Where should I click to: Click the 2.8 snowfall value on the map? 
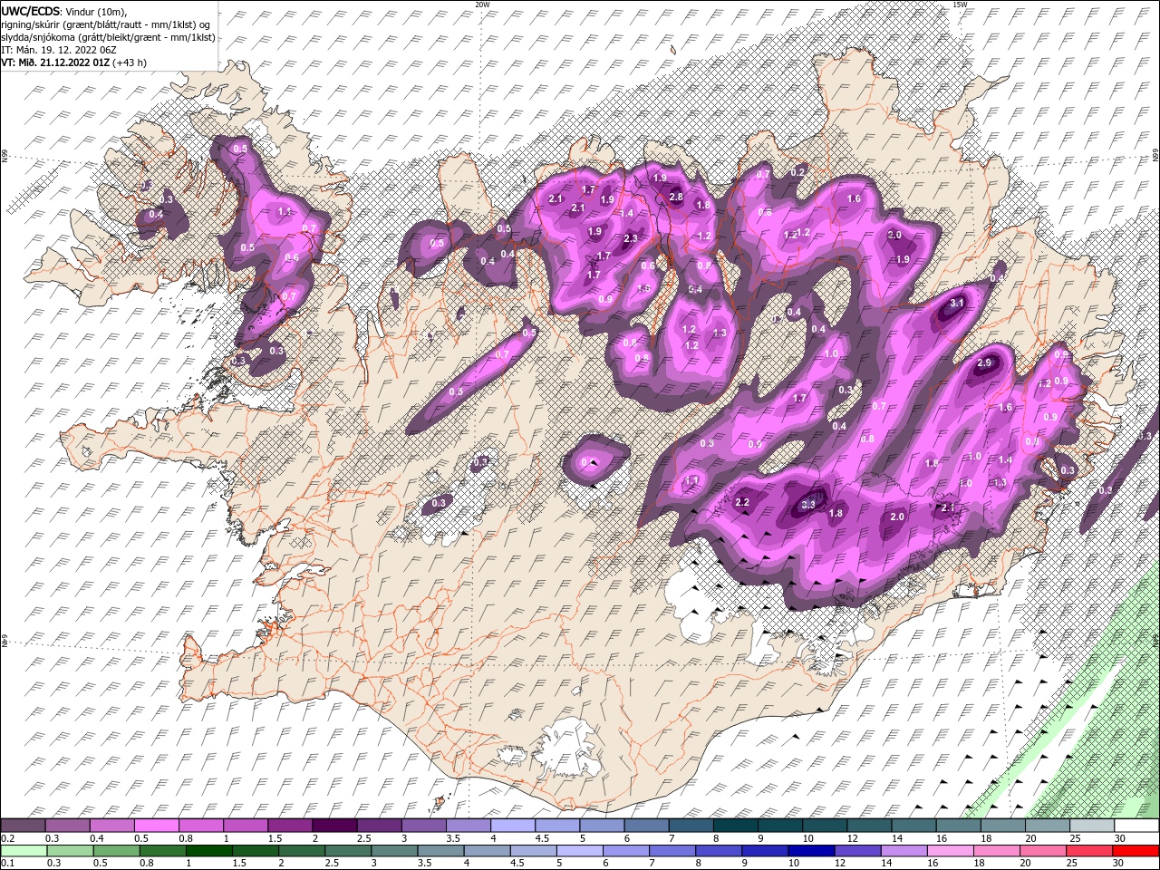[676, 197]
